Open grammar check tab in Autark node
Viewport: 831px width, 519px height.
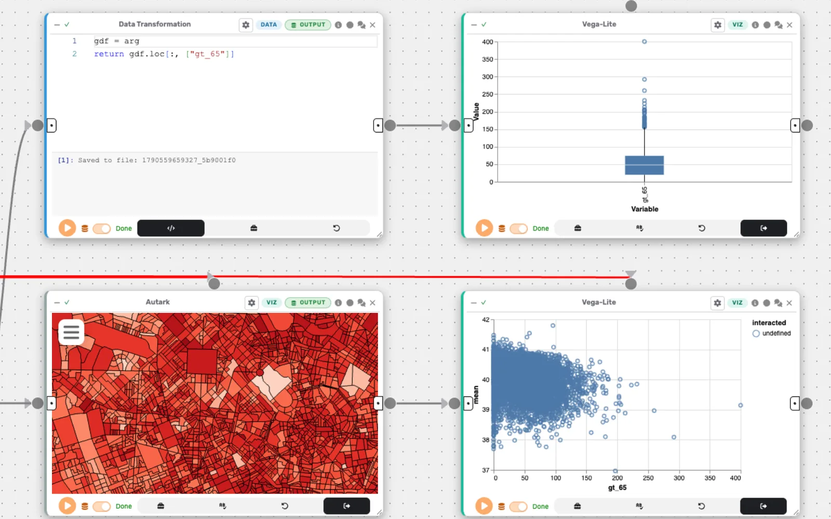pos(222,506)
